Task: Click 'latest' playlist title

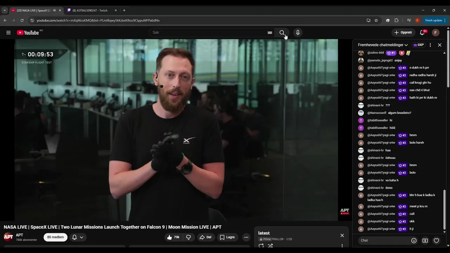Action: 264,233
